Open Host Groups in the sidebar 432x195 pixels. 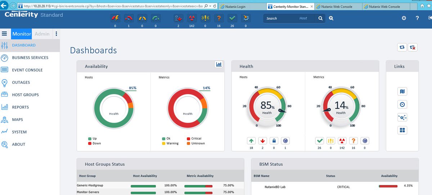pos(30,95)
